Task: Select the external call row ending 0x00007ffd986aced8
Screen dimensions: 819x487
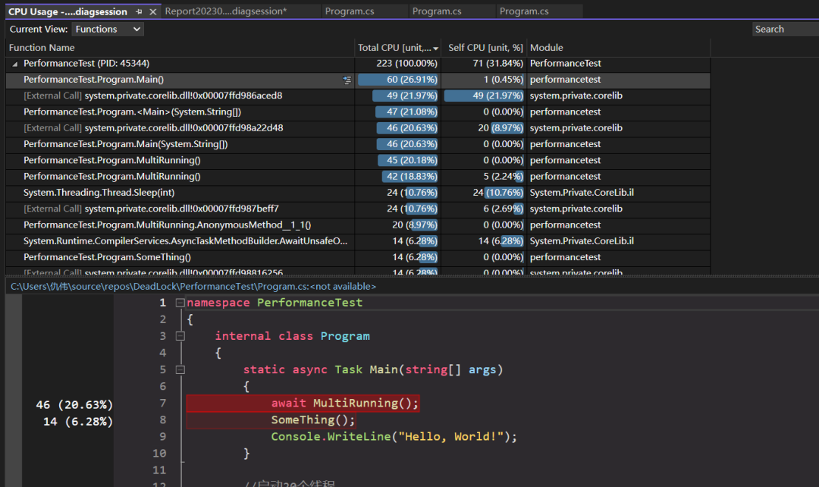Action: coord(358,96)
